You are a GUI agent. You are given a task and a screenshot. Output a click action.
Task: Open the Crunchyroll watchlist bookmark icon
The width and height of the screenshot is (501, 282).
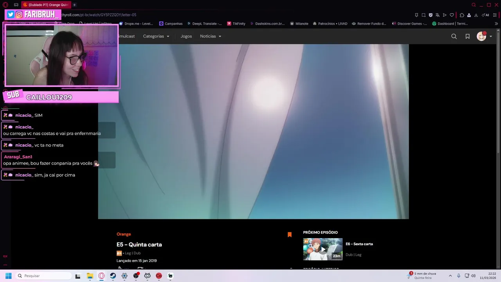click(467, 36)
